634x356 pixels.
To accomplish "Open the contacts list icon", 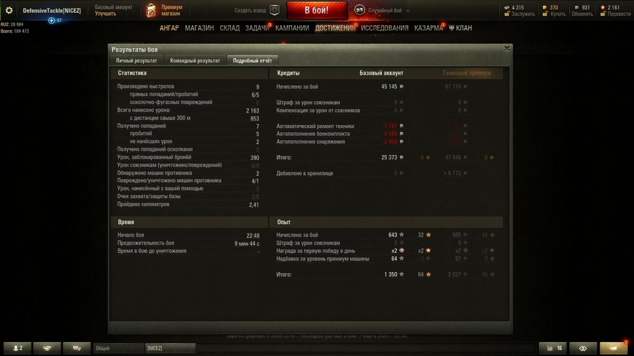I will [18, 348].
